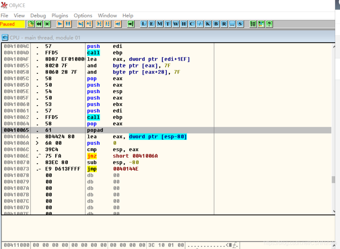The height and width of the screenshot is (249, 340).
Task: Click the push 0 instruction
Action: click(x=102, y=143)
